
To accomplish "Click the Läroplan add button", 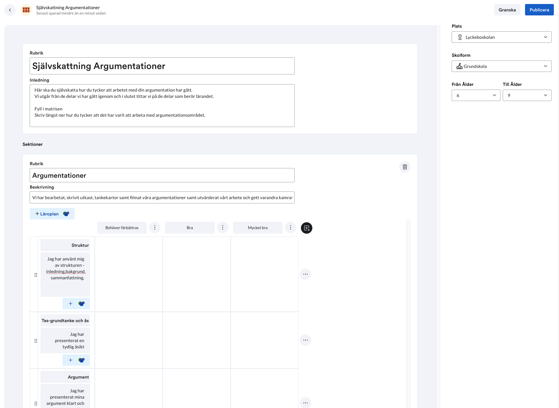I will (52, 214).
